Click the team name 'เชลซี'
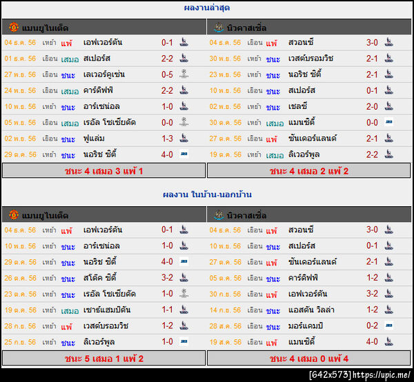This screenshot has height=382, width=414. [297, 106]
